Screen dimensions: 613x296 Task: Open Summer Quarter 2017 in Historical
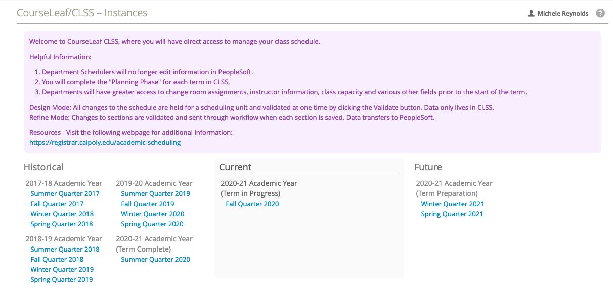65,193
